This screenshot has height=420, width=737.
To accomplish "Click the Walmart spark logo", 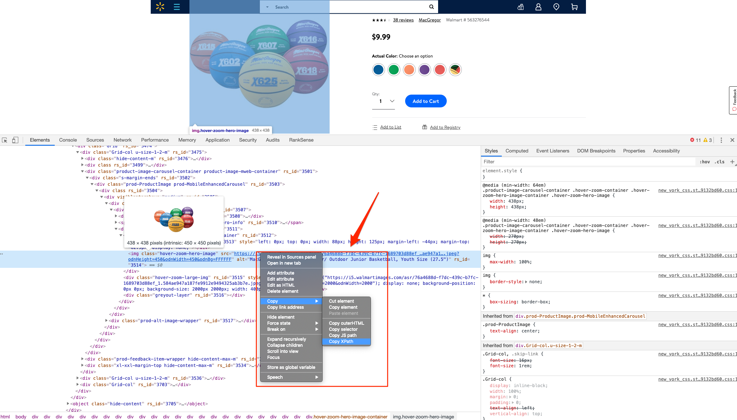I will point(160,6).
